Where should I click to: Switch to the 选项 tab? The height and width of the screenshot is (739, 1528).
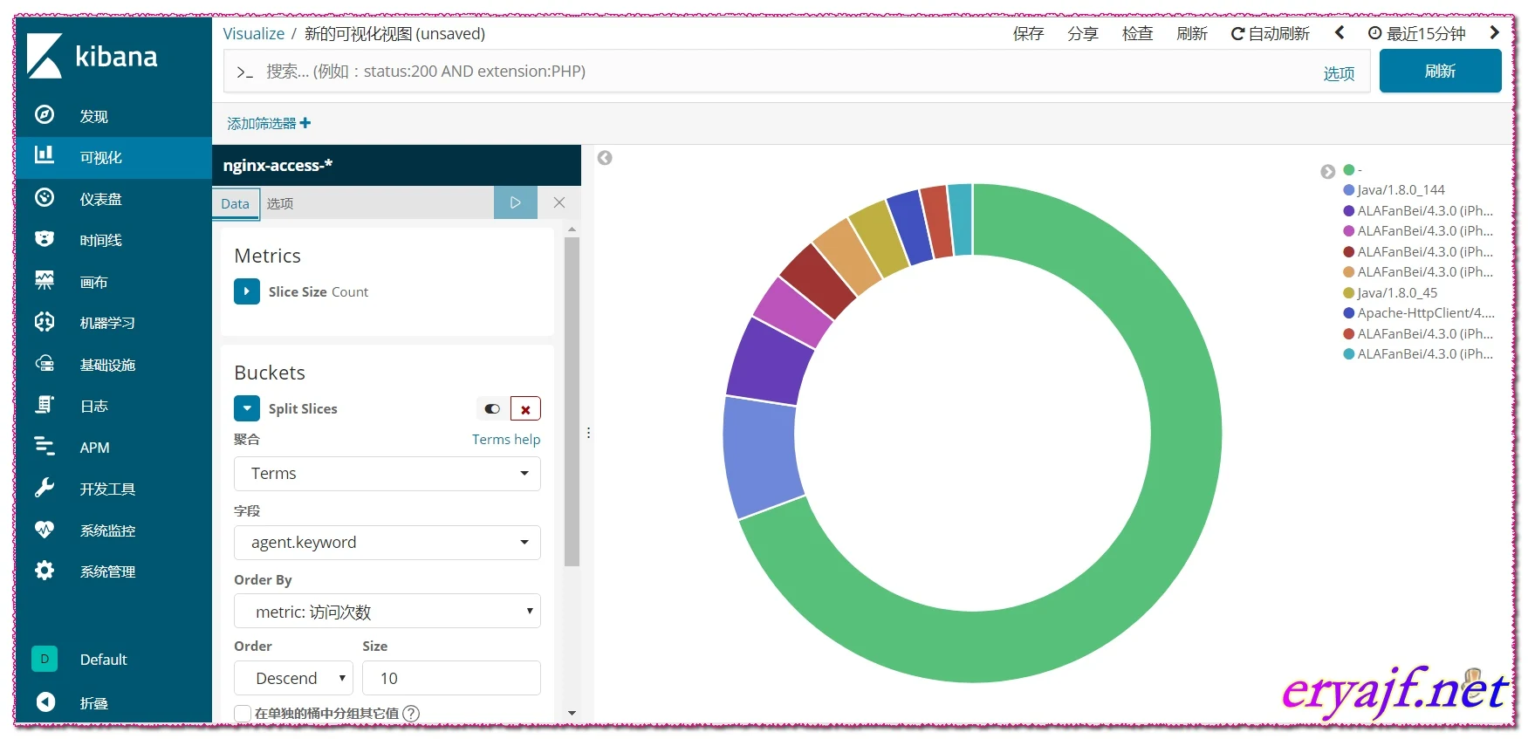click(280, 203)
